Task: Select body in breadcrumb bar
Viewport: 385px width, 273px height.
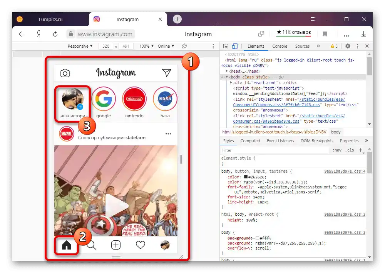Action: click(336, 132)
